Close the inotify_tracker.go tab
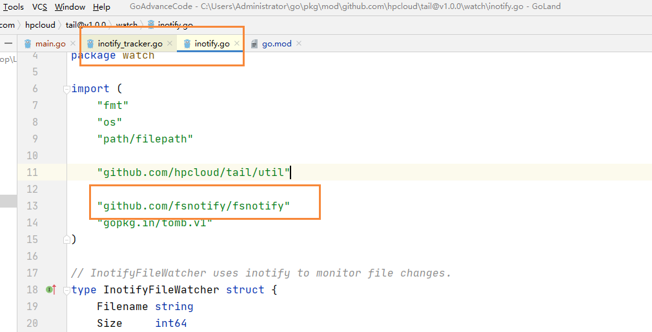 click(x=170, y=44)
